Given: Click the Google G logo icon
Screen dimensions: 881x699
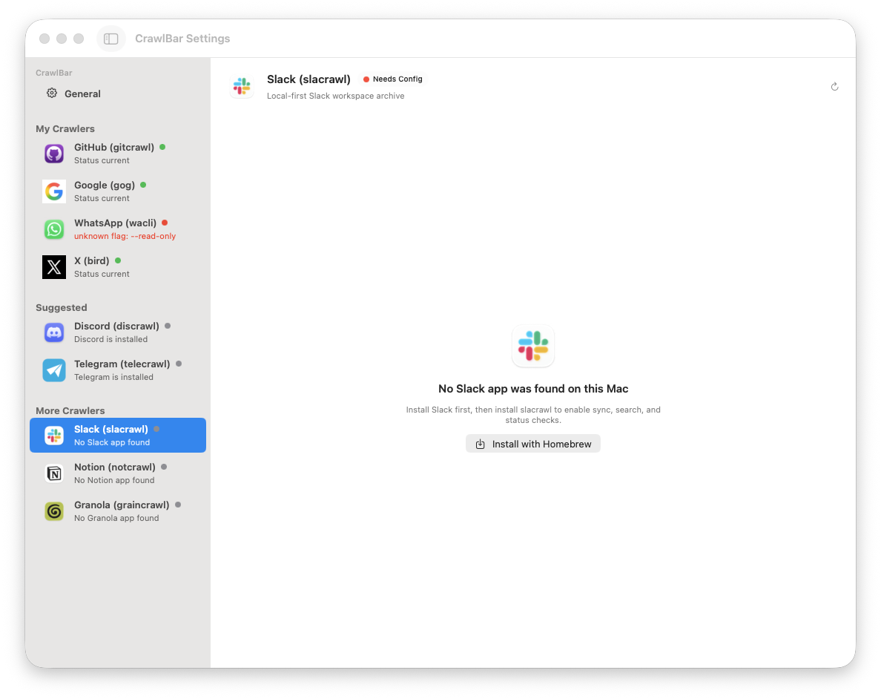Looking at the screenshot, I should (x=54, y=191).
